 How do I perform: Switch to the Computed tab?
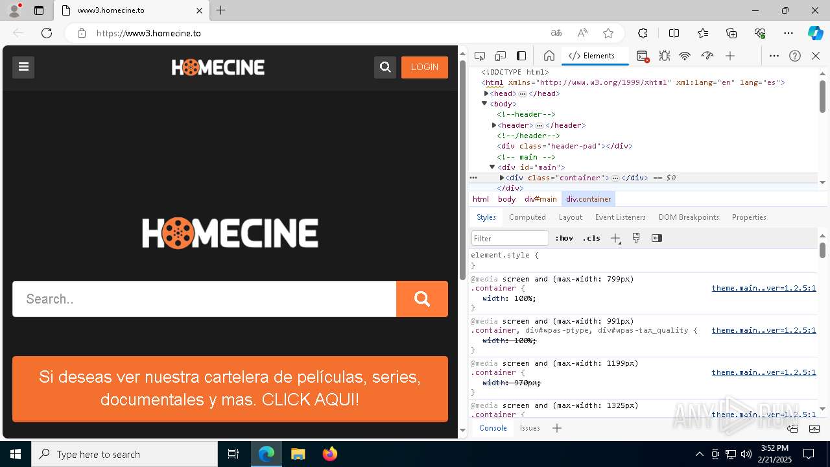coord(527,217)
